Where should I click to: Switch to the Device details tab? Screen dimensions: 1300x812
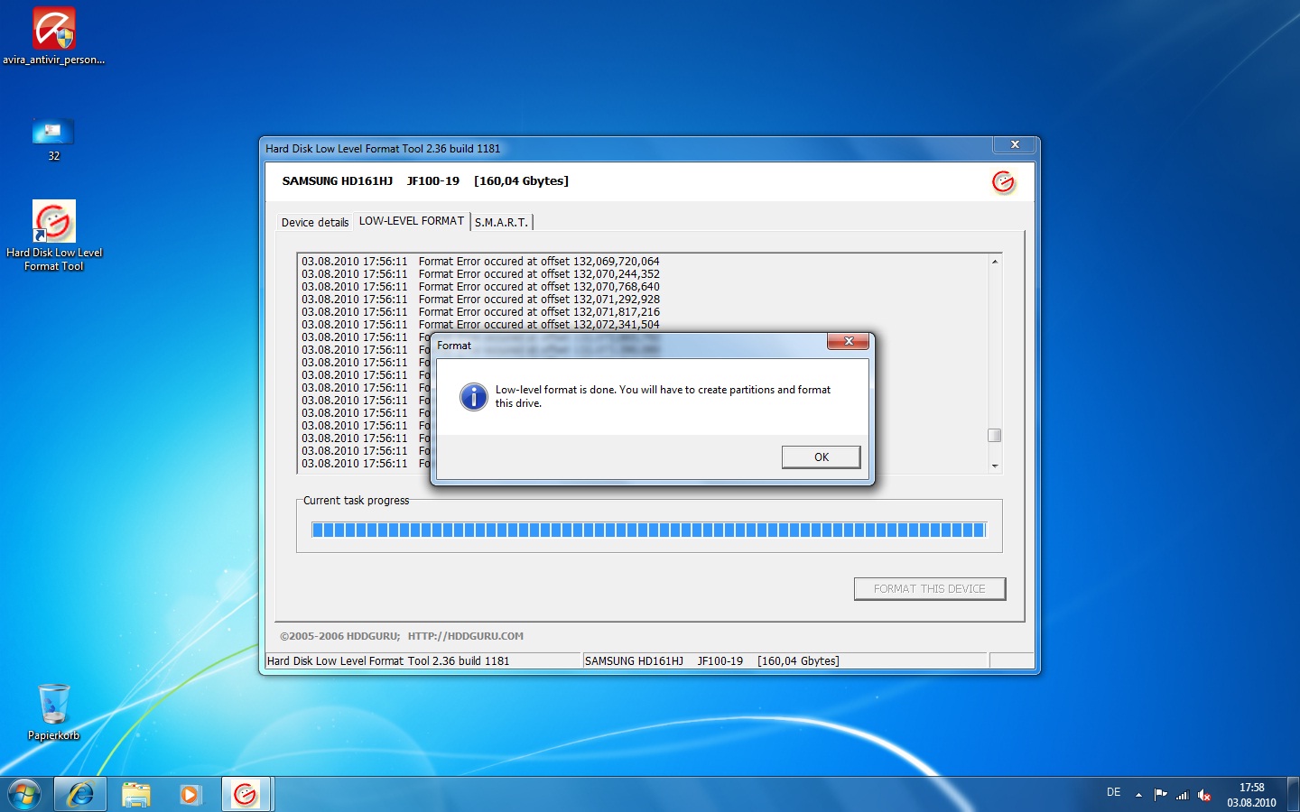click(315, 223)
